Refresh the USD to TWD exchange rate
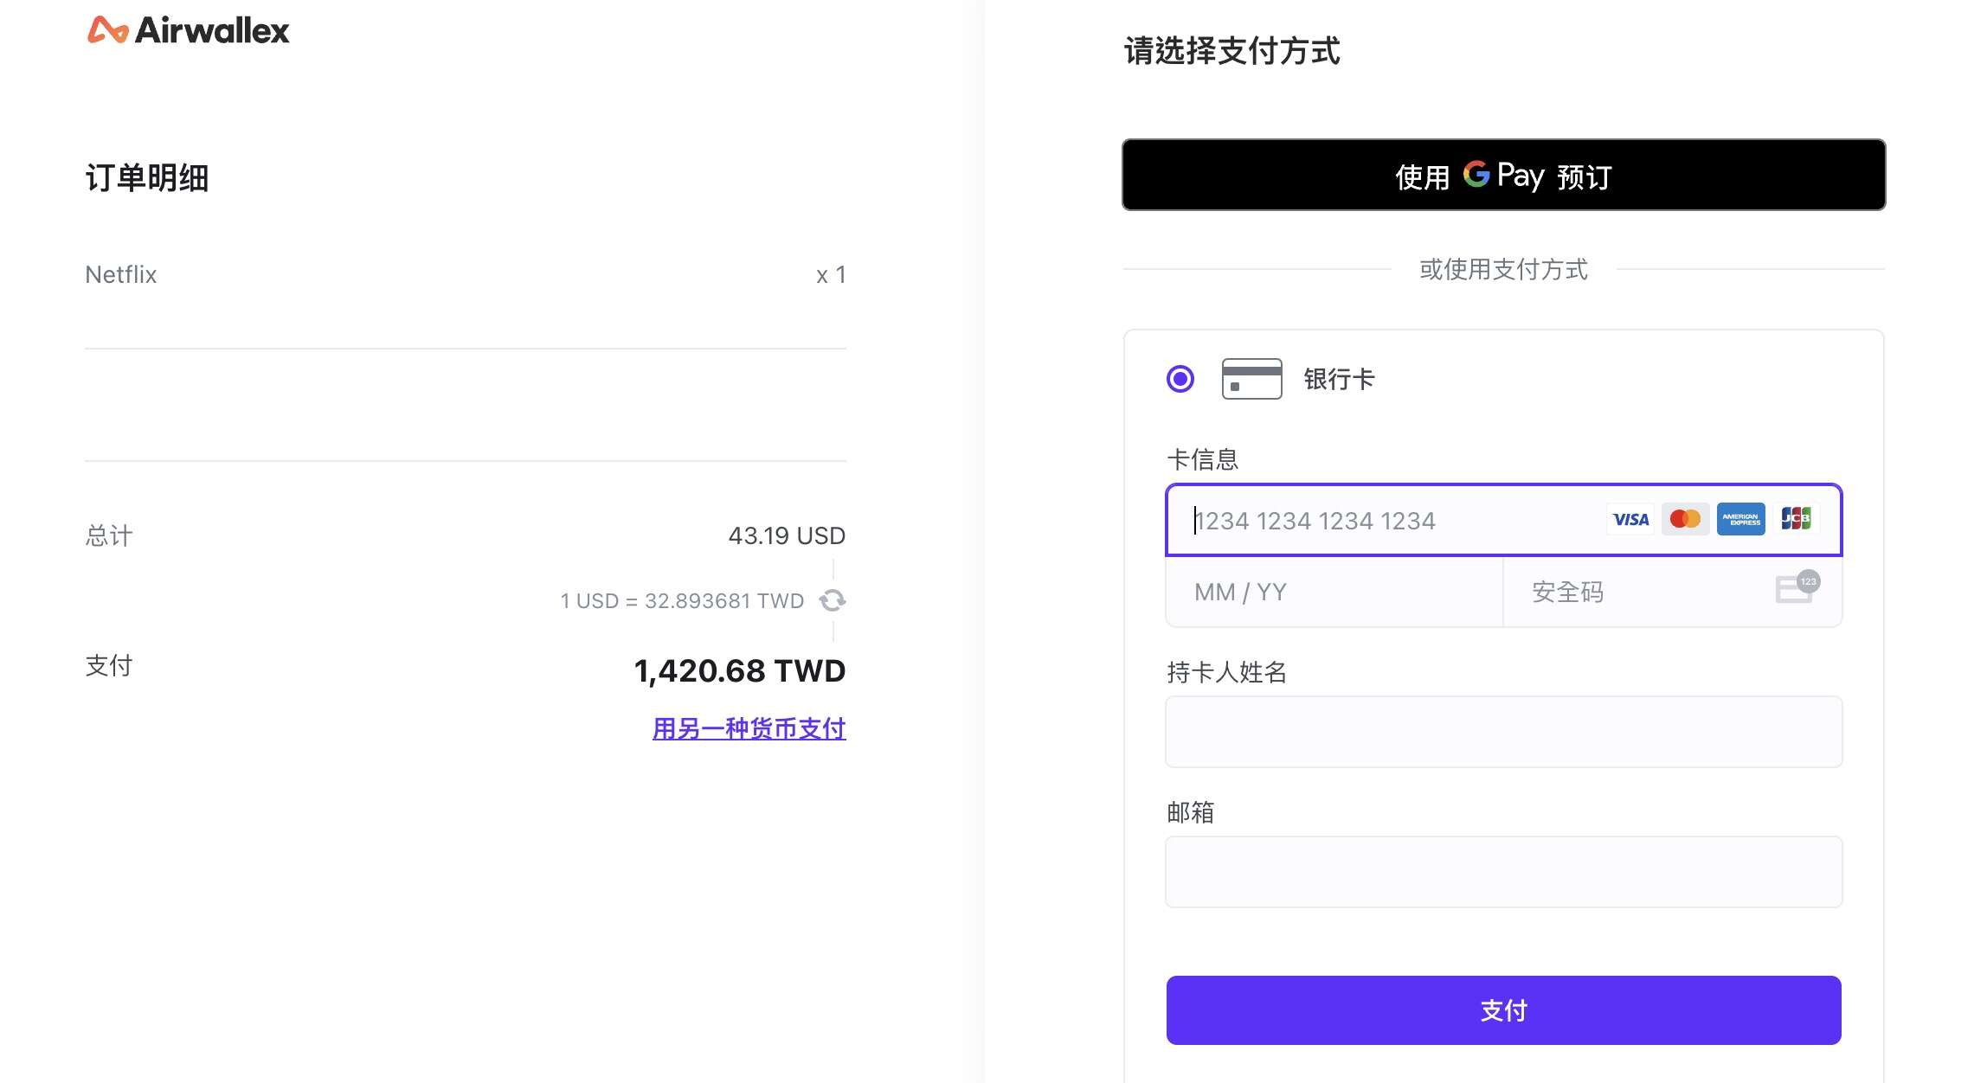The image size is (1987, 1083). pos(833,600)
